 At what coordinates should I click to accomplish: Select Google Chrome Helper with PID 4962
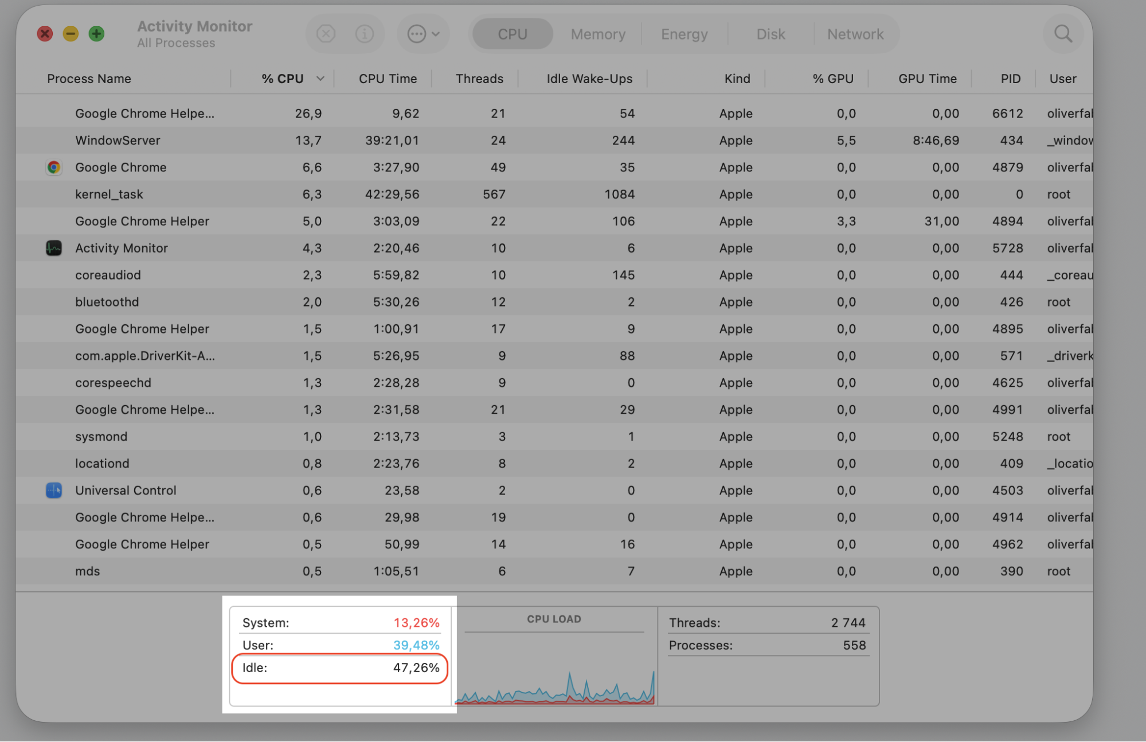click(x=554, y=544)
